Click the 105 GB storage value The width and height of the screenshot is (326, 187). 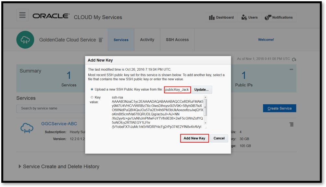click(x=245, y=146)
